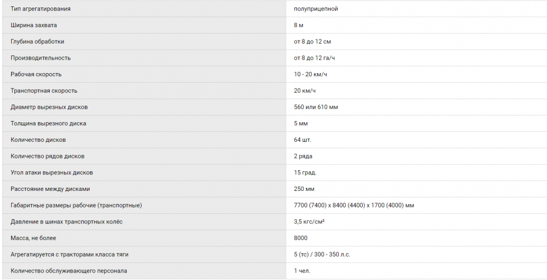The image size is (547, 280).
Task: Click the '560 или 610 мм' value
Action: (316, 107)
